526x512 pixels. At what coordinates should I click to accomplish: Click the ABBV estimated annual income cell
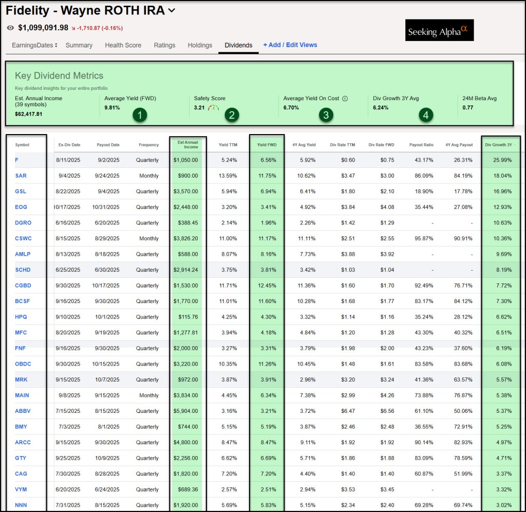point(187,411)
